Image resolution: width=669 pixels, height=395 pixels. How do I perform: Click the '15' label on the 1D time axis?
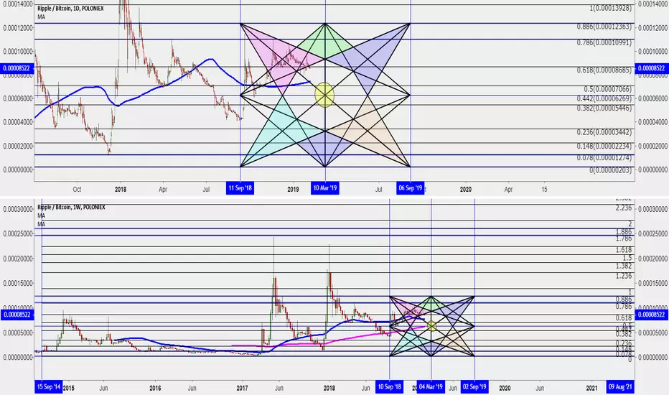coord(544,189)
